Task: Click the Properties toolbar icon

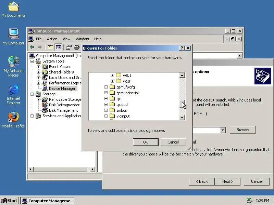Action: click(69, 47)
